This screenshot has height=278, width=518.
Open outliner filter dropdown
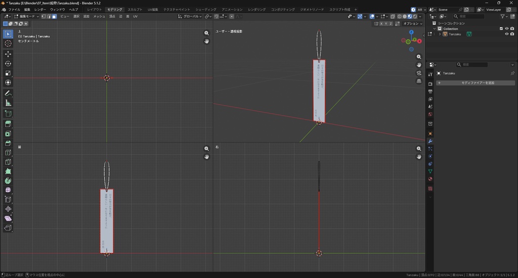(x=504, y=16)
